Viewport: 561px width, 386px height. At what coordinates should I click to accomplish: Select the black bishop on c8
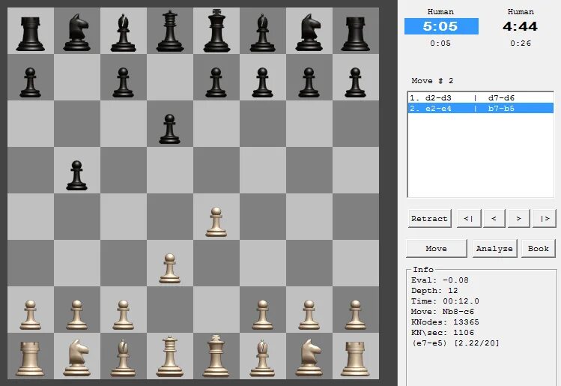pyautogui.click(x=123, y=32)
